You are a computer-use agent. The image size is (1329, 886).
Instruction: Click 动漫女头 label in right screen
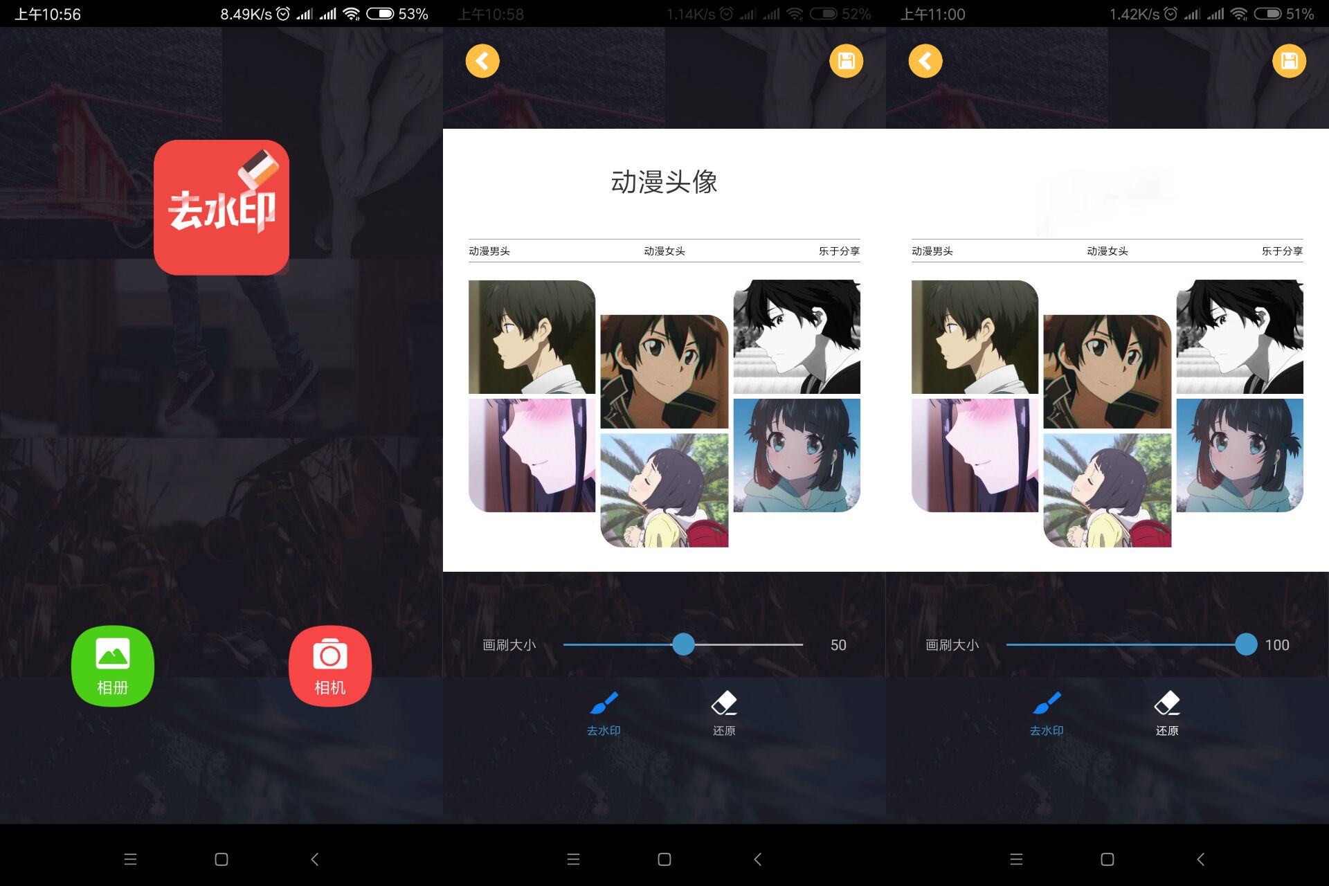[1107, 251]
